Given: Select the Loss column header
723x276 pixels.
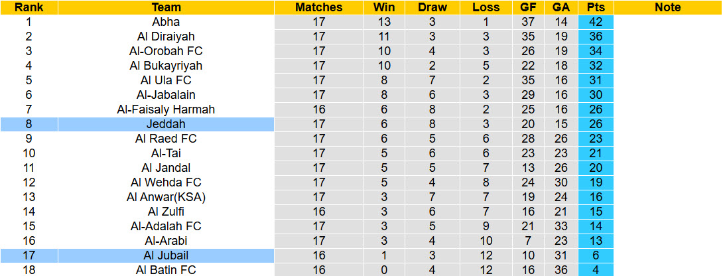Looking at the screenshot, I should click(486, 7).
